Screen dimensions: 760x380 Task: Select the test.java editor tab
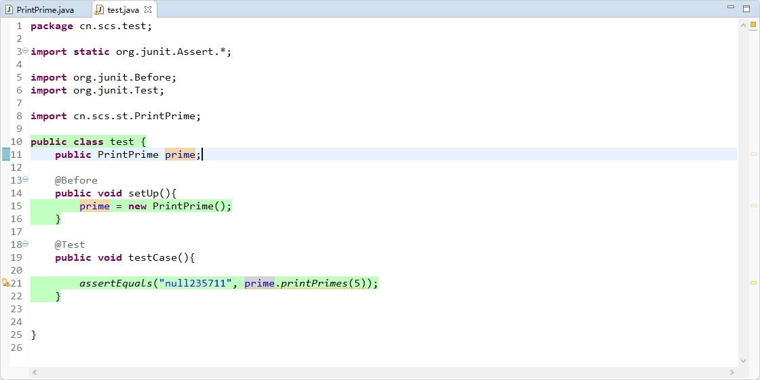[123, 9]
